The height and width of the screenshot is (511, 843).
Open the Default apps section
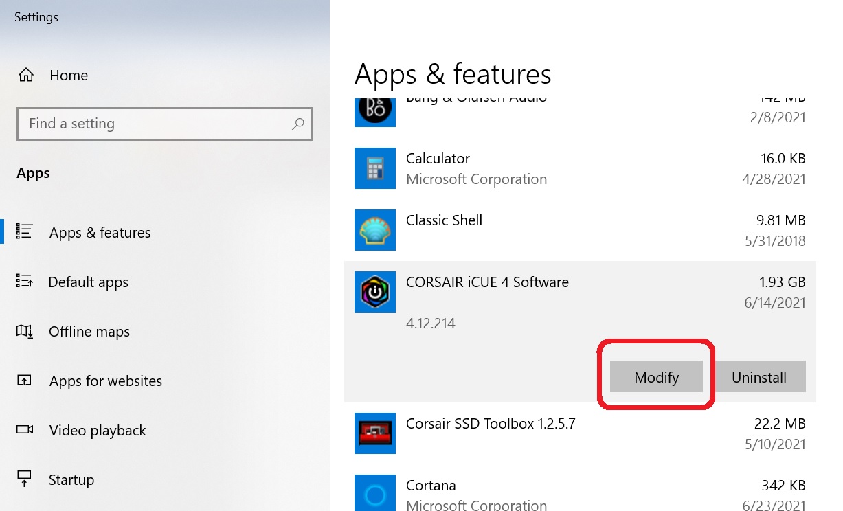point(88,282)
